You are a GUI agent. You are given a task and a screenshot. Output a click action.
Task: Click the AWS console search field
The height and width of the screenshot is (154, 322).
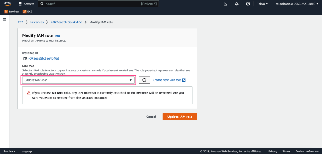[x=98, y=4]
